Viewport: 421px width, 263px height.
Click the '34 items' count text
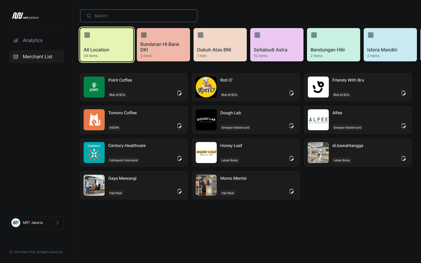coord(91,56)
